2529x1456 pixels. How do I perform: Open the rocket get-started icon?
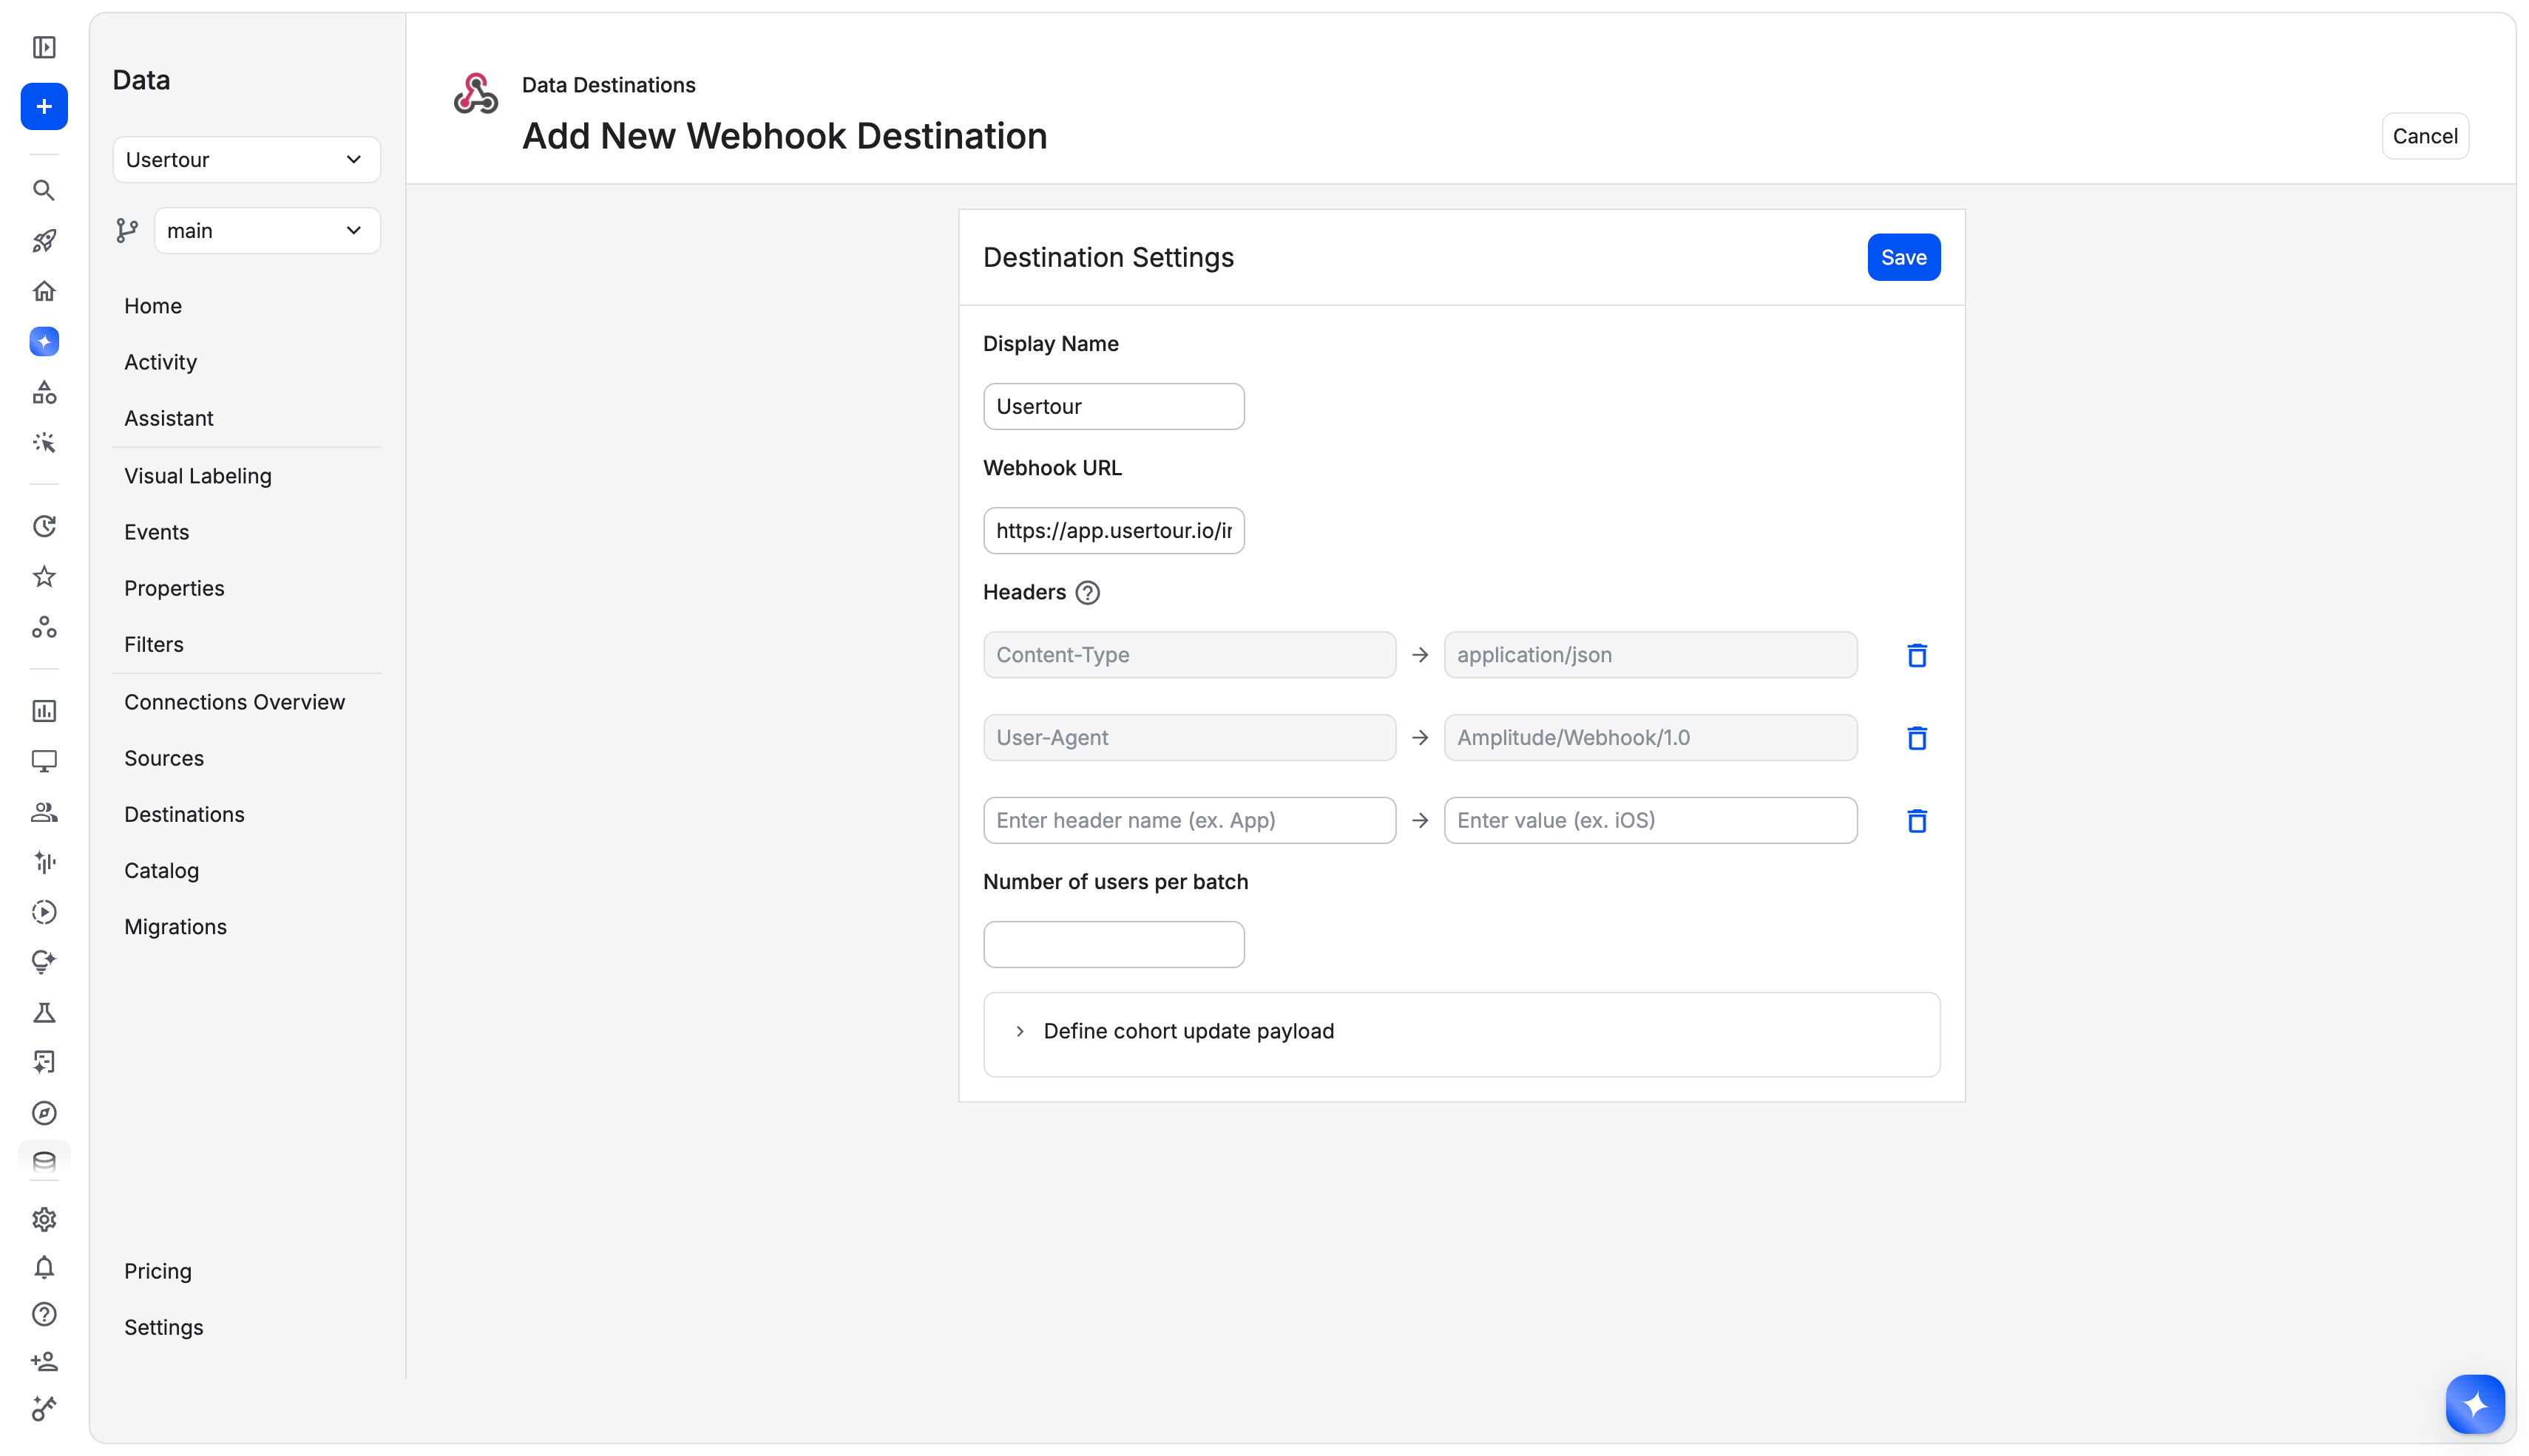coord(44,241)
